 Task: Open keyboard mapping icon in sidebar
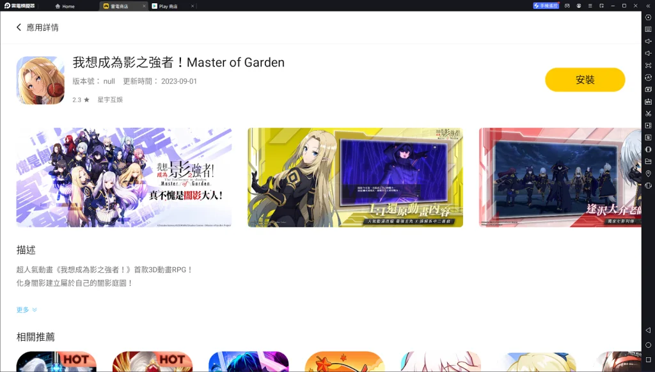coord(648,29)
